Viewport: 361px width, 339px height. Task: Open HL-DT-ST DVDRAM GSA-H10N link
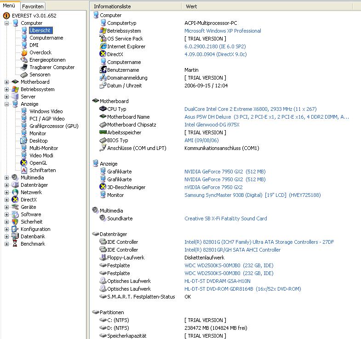[x=218, y=281]
